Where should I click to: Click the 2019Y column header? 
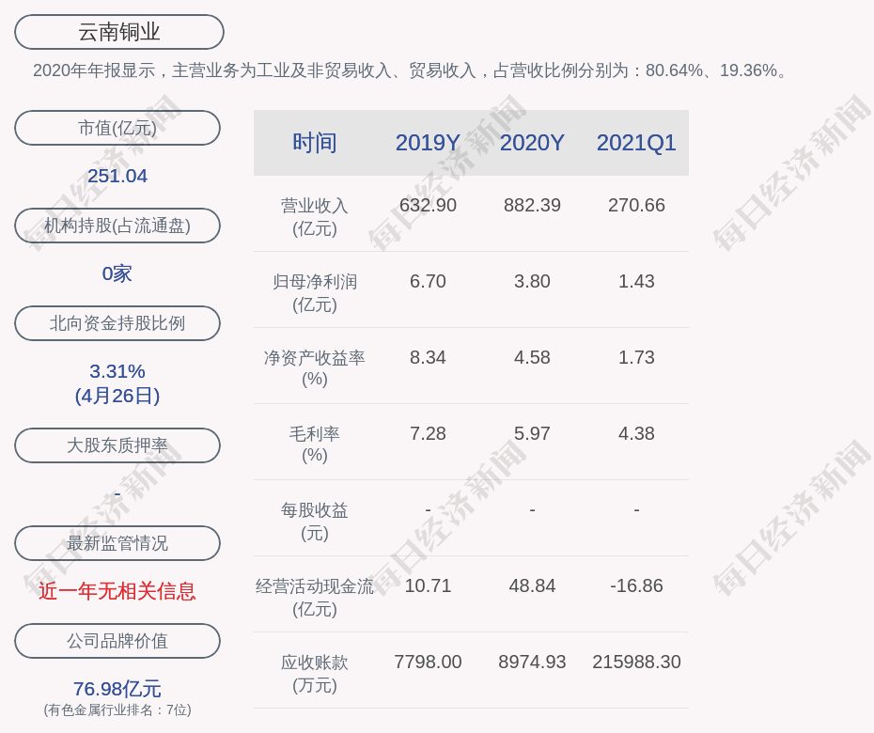(x=428, y=143)
